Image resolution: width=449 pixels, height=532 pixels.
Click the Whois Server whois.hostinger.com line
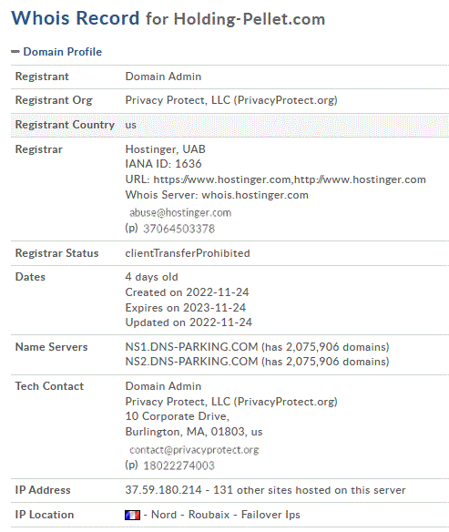pyautogui.click(x=217, y=195)
